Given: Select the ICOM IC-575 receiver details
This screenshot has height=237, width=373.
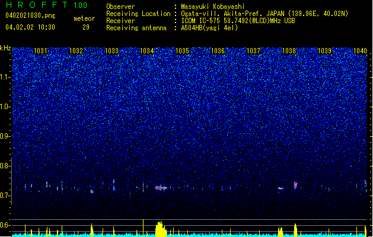Looking at the screenshot, I should (x=238, y=21).
